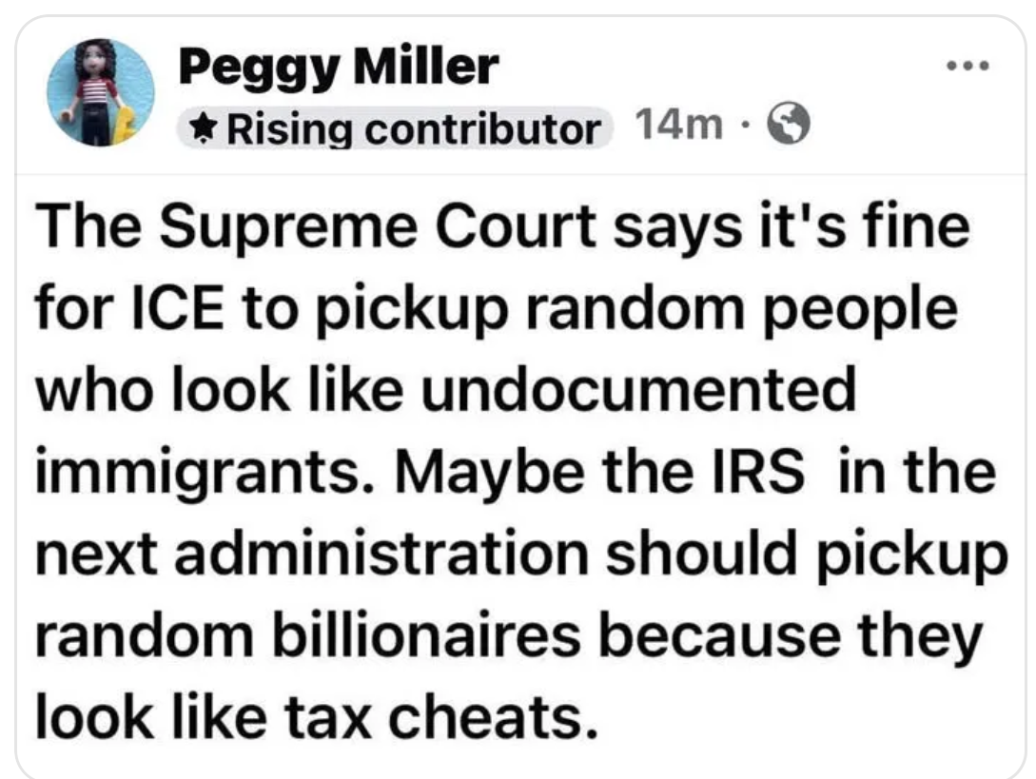
Task: Open the post via 14m timestamp
Action: (x=676, y=124)
